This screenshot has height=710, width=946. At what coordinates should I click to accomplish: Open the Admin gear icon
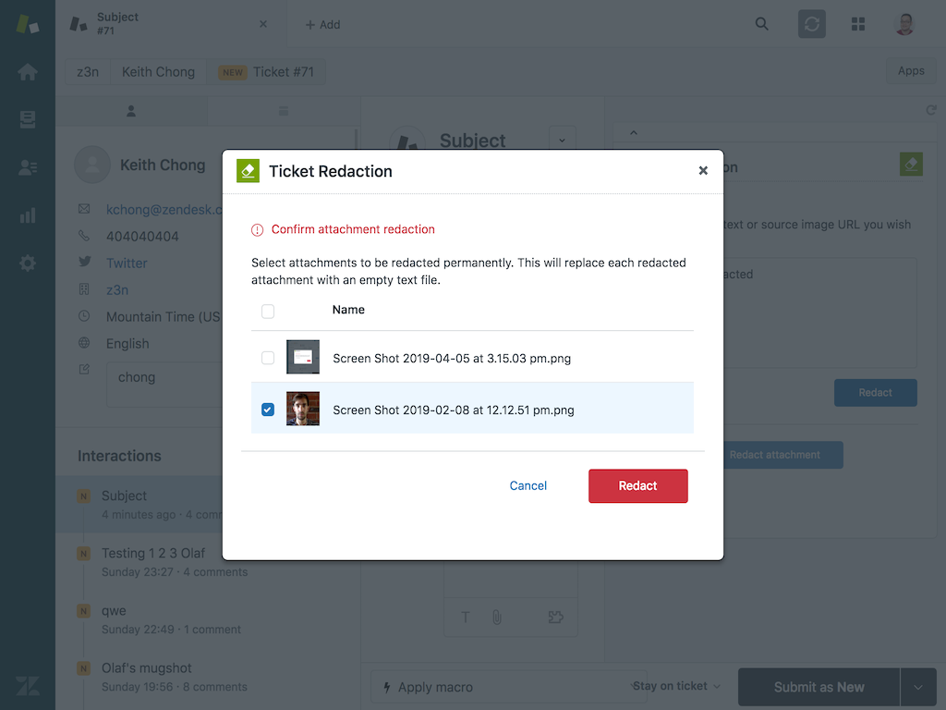pos(28,263)
